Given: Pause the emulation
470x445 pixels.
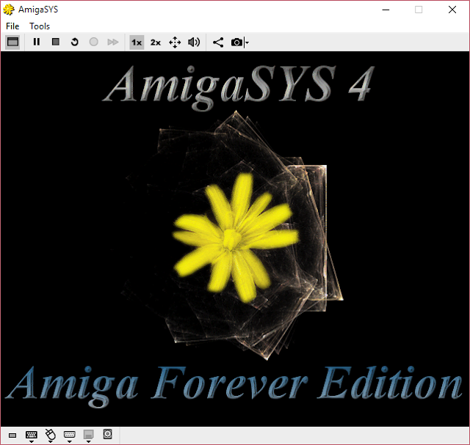Looking at the screenshot, I should coord(37,42).
